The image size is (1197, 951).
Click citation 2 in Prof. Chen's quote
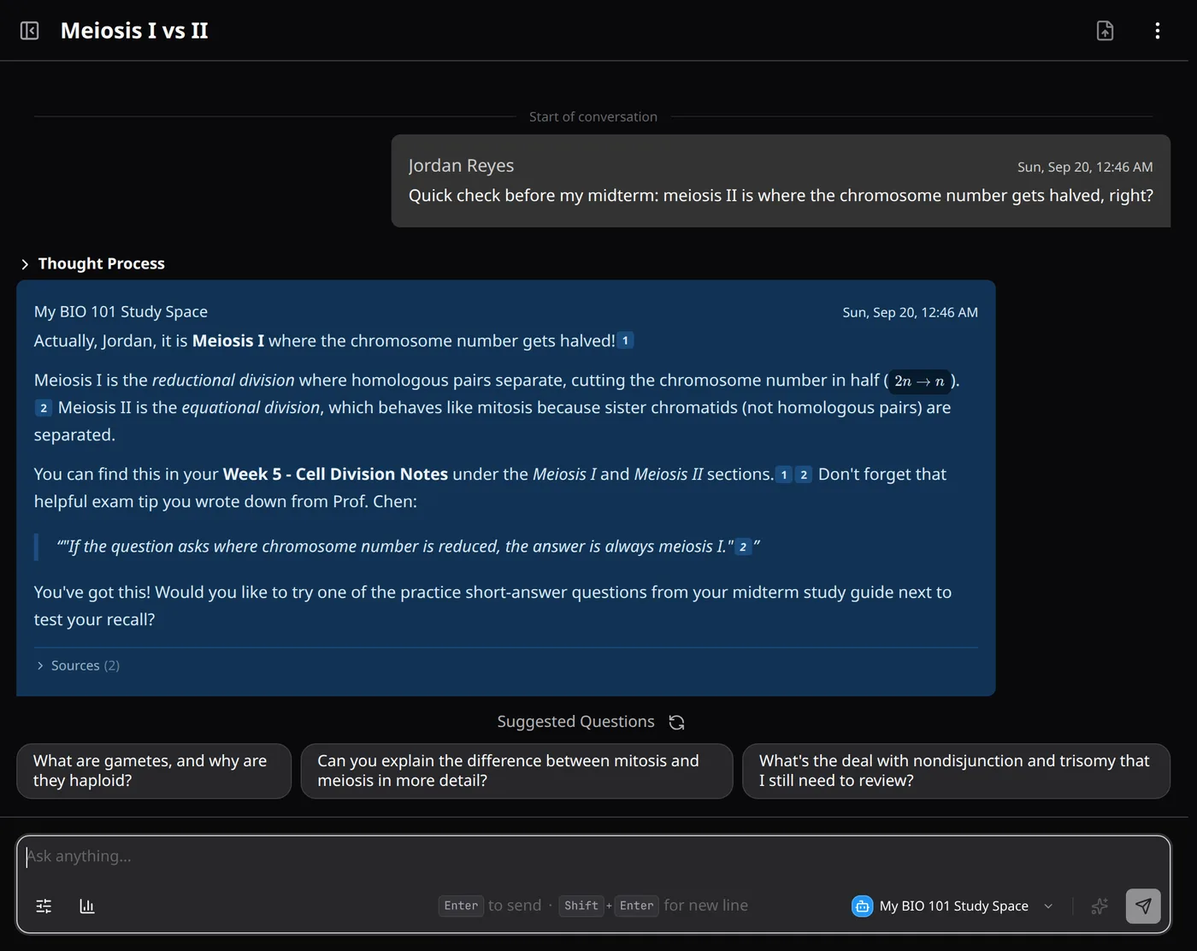point(743,546)
